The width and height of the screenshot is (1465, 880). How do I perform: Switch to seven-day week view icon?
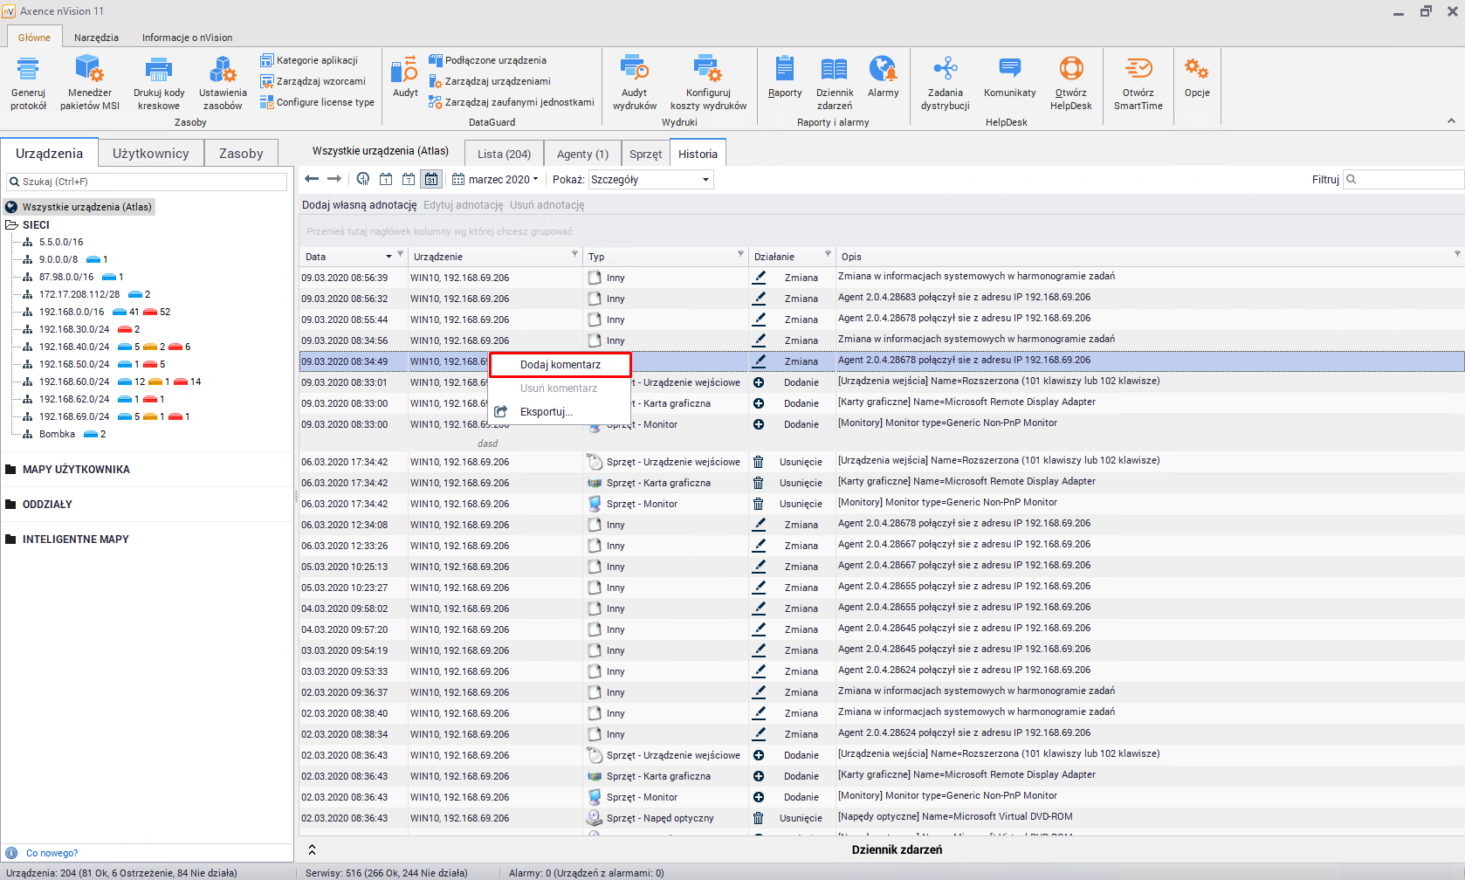pos(409,179)
